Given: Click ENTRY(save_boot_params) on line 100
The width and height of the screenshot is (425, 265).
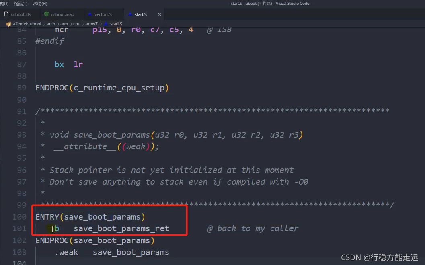Looking at the screenshot, I should click(x=90, y=217).
